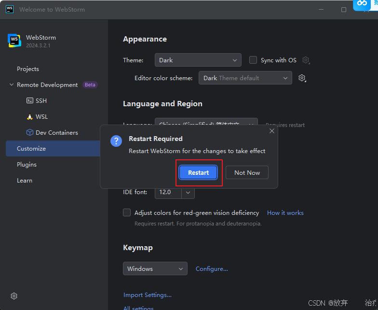This screenshot has height=310, width=378.
Task: Open the SSH remote development entry
Action: tap(41, 100)
